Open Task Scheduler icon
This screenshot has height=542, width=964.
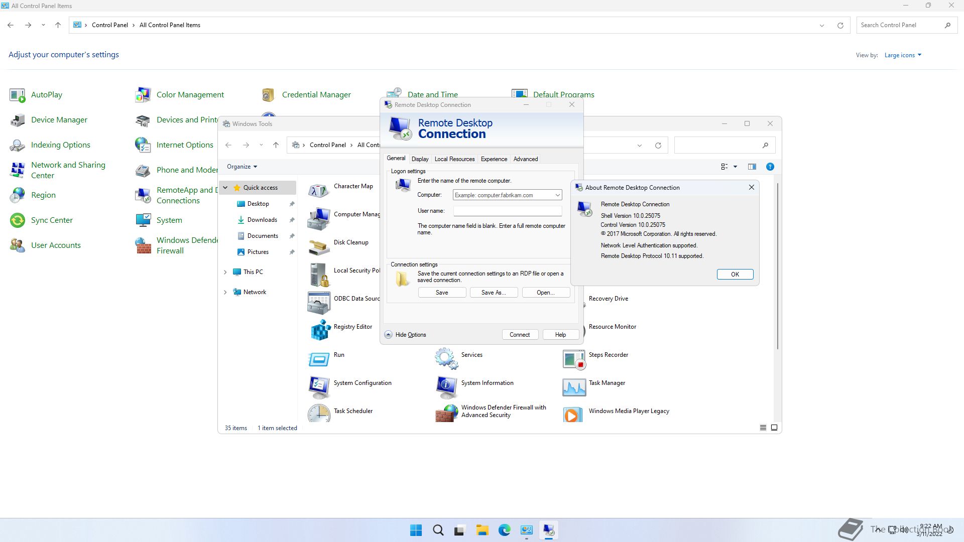point(318,413)
